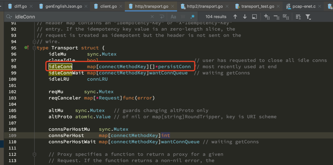Click idleConnWait field name on line 99
The image size is (333, 165).
[x=66, y=73]
